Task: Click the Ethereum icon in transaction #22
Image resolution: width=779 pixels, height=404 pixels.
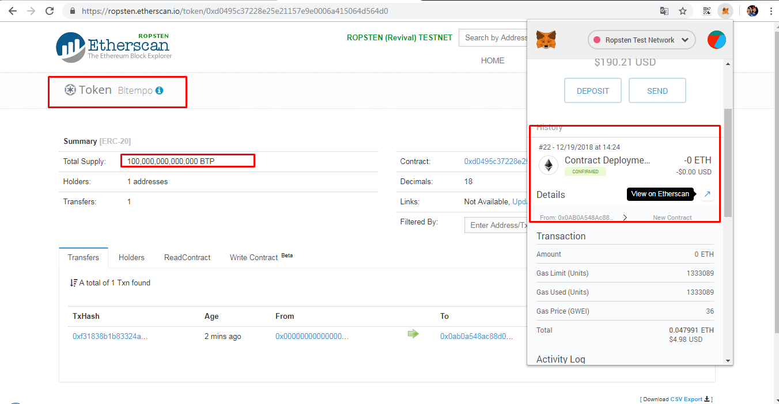Action: [x=549, y=166]
